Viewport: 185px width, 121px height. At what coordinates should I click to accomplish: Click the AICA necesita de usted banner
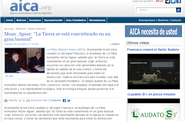(x=153, y=31)
